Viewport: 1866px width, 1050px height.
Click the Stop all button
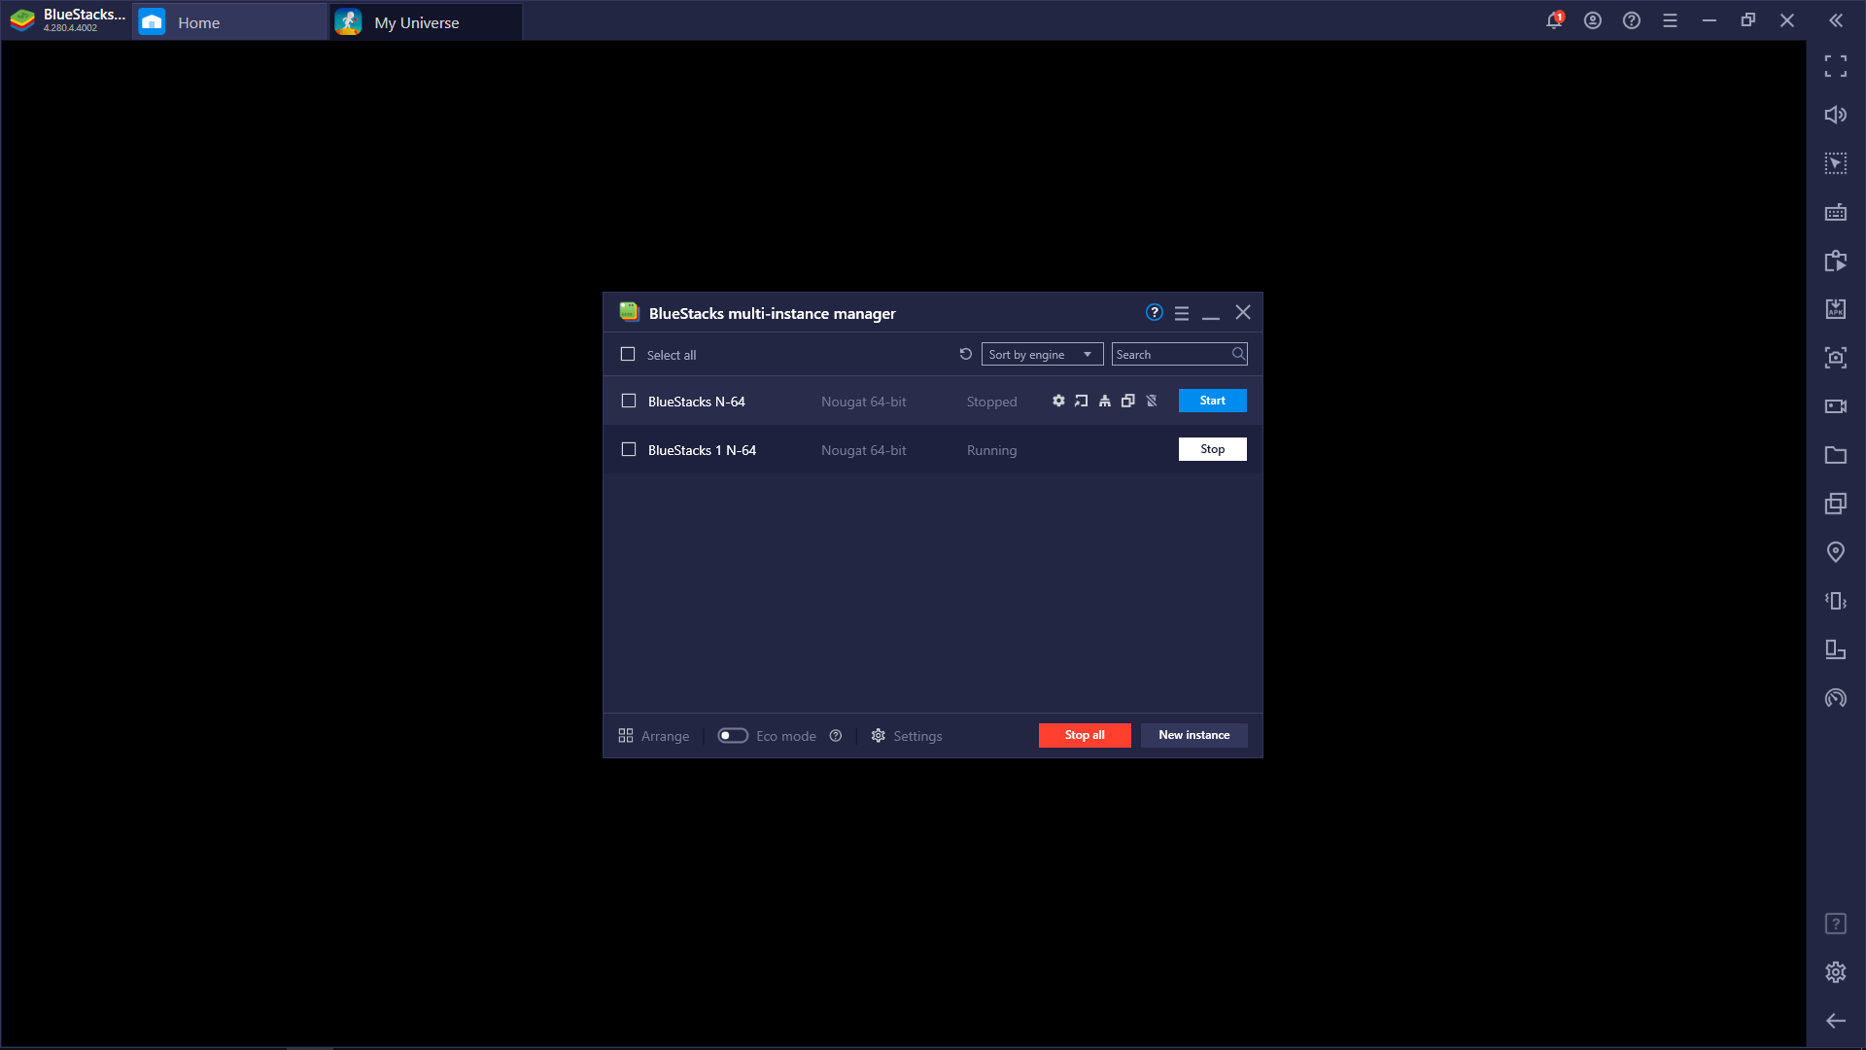(1084, 735)
